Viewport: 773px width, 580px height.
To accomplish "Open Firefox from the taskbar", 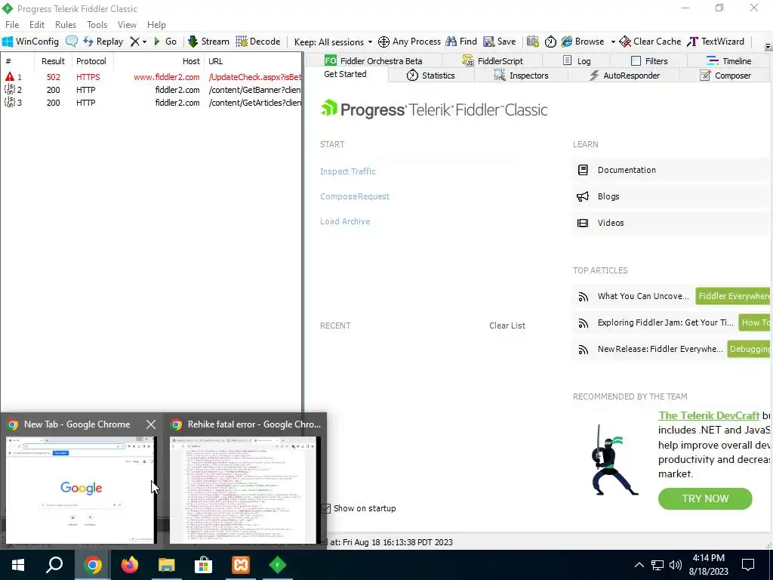I will (130, 565).
